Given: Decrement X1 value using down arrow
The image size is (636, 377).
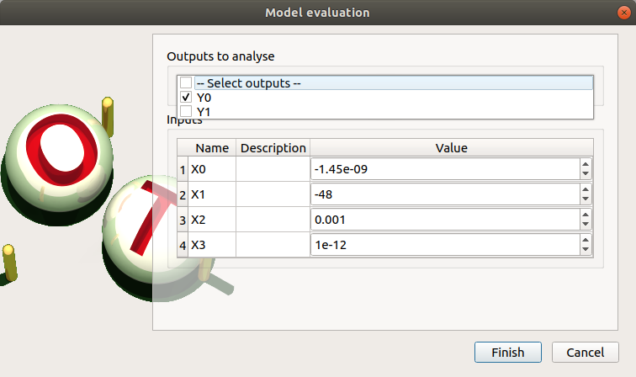Looking at the screenshot, I should click(x=586, y=199).
